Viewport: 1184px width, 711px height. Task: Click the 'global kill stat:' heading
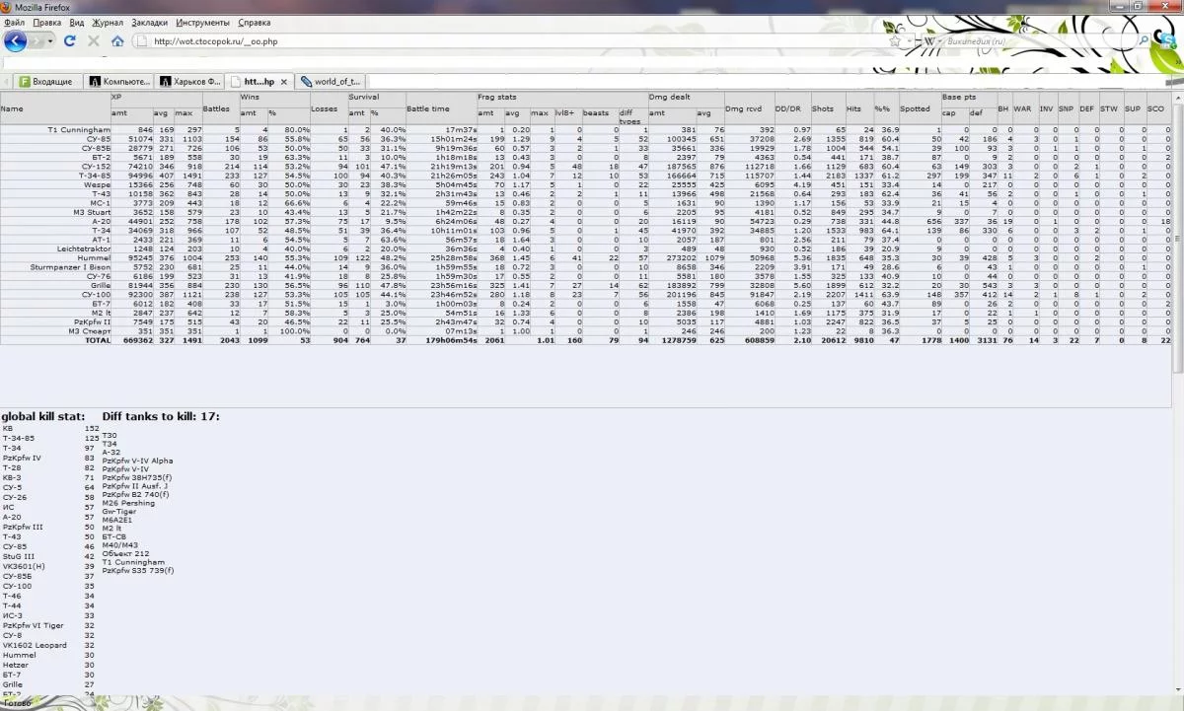pos(43,416)
